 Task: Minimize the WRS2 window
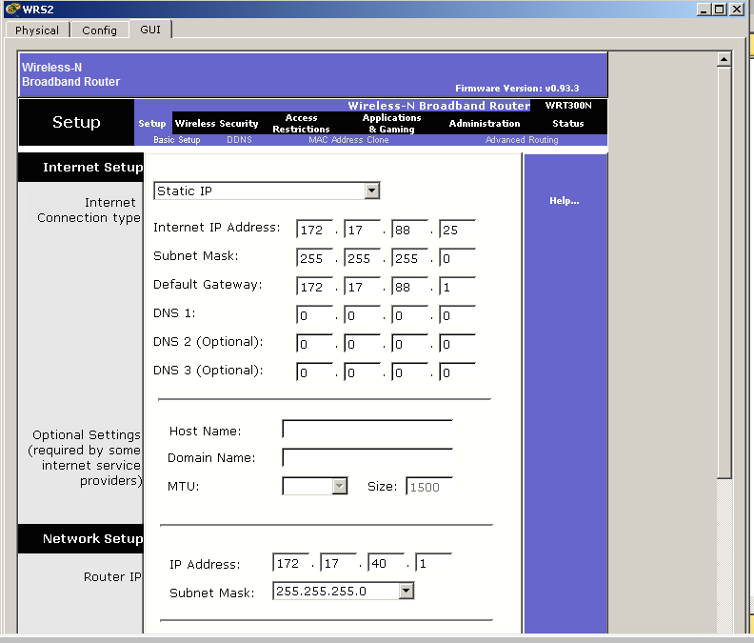704,10
